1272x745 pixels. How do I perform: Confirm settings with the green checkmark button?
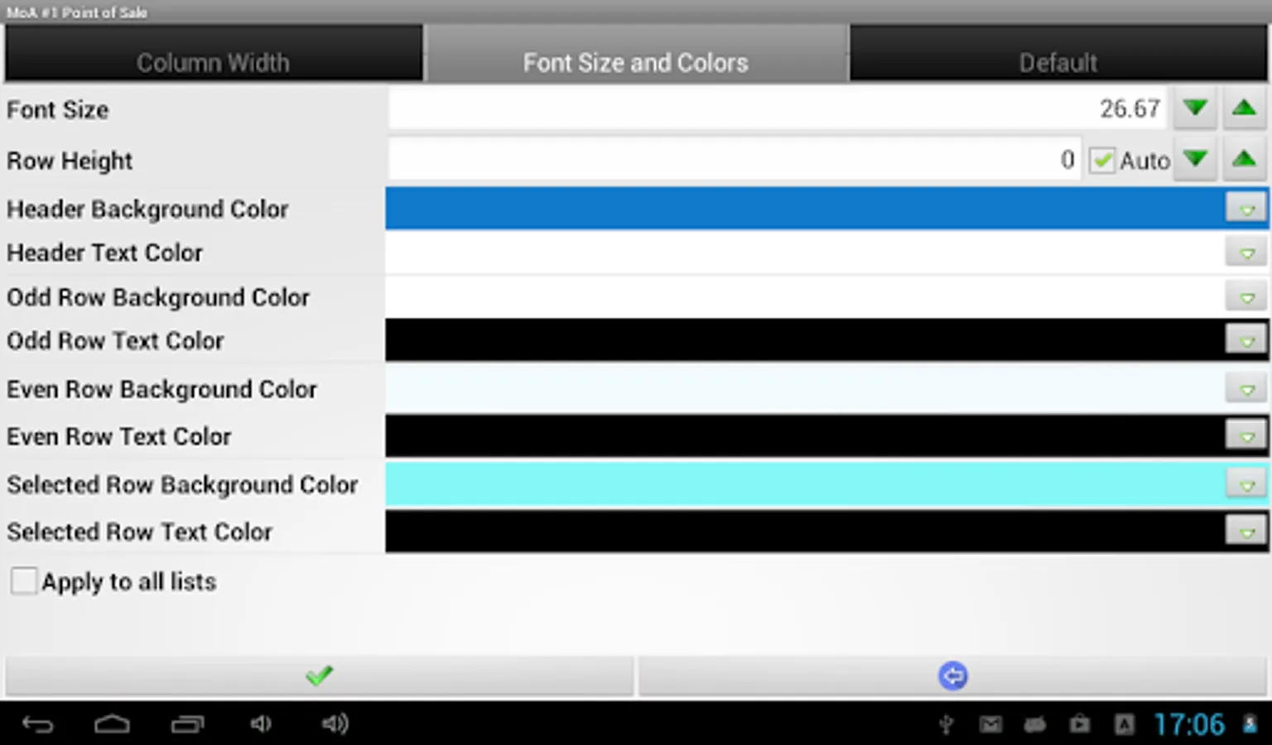pyautogui.click(x=320, y=676)
